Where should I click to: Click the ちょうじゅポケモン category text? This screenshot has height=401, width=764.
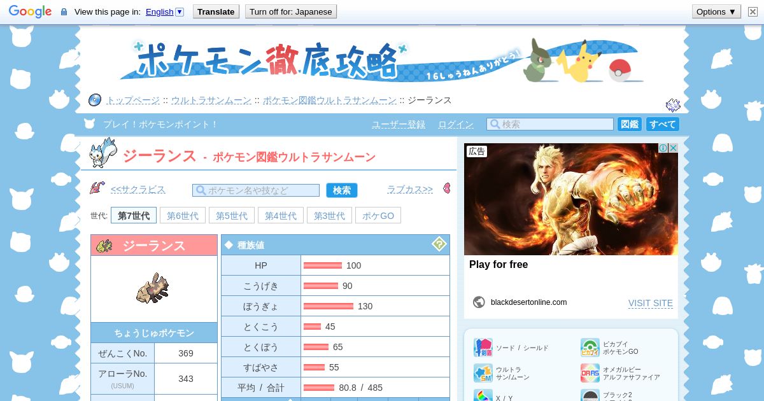tap(154, 333)
